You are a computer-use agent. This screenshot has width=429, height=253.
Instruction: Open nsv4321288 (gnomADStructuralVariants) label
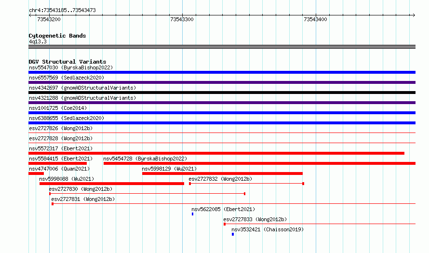pyautogui.click(x=82, y=98)
